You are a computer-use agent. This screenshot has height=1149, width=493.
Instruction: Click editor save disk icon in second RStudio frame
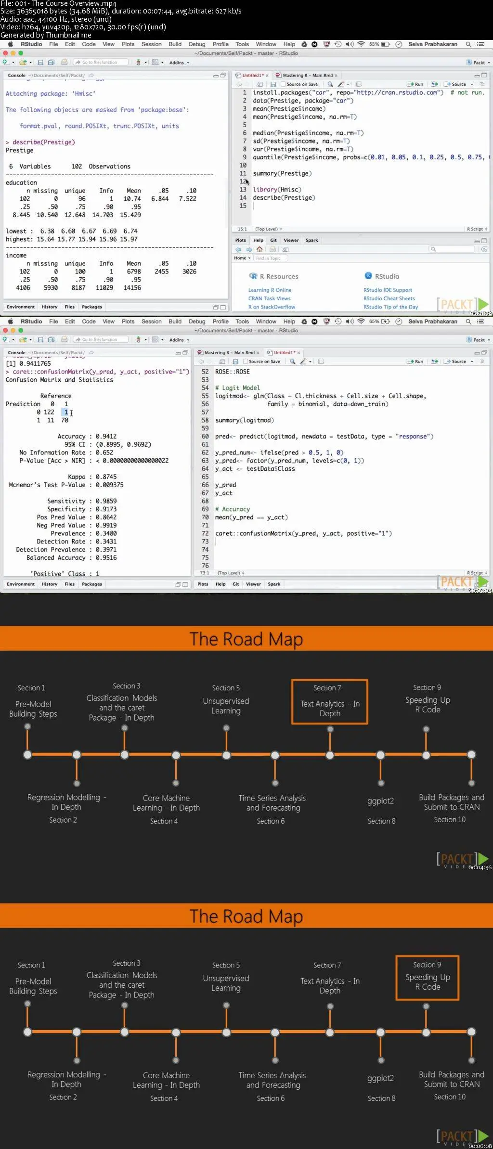coord(235,361)
